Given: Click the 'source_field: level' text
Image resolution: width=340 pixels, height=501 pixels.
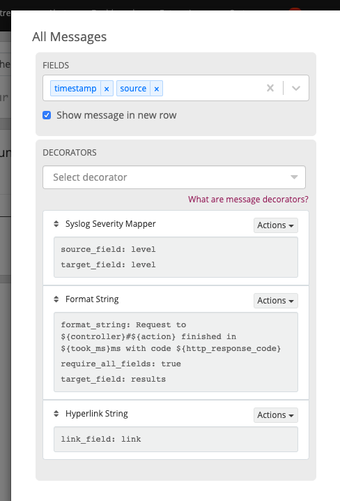Looking at the screenshot, I should click(108, 249).
